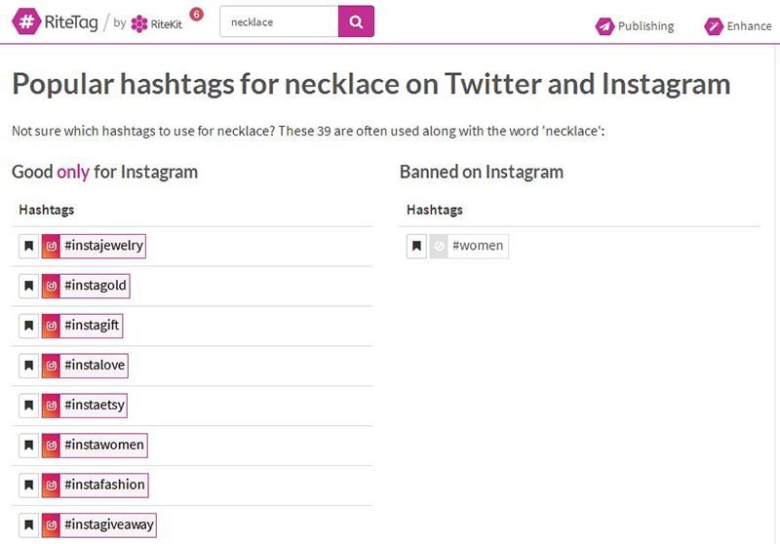
Task: Click into the necklace search field
Action: (x=279, y=21)
